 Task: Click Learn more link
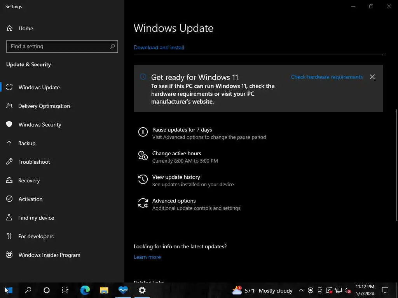(x=147, y=257)
